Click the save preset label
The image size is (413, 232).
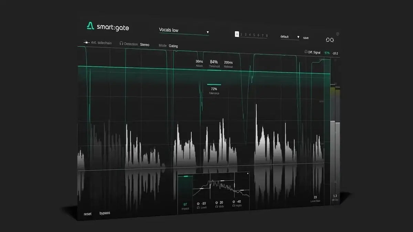tap(306, 38)
